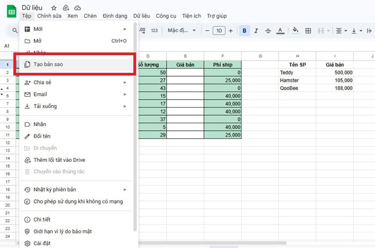Image resolution: width=375 pixels, height=248 pixels.
Task: Click the font size field showing 10
Action: coord(219,31)
